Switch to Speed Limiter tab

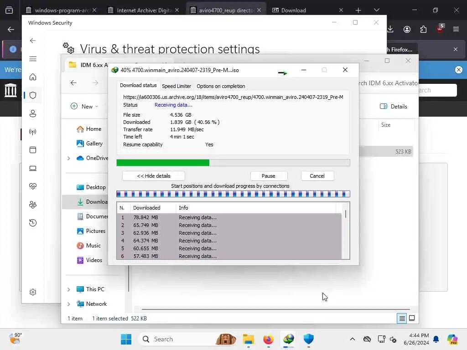(176, 86)
